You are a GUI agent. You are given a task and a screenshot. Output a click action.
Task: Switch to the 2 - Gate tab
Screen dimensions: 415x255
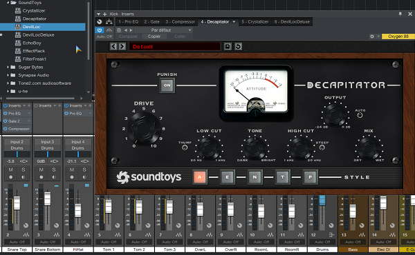152,22
